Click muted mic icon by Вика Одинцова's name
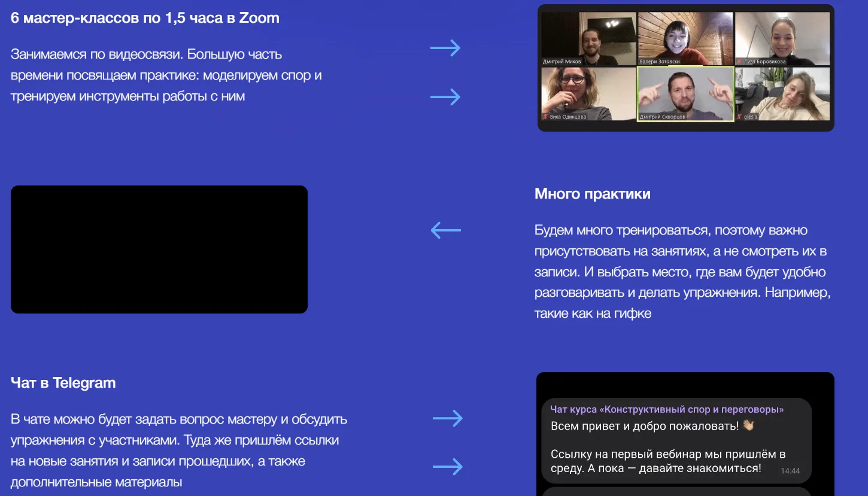The image size is (868, 496). click(545, 117)
